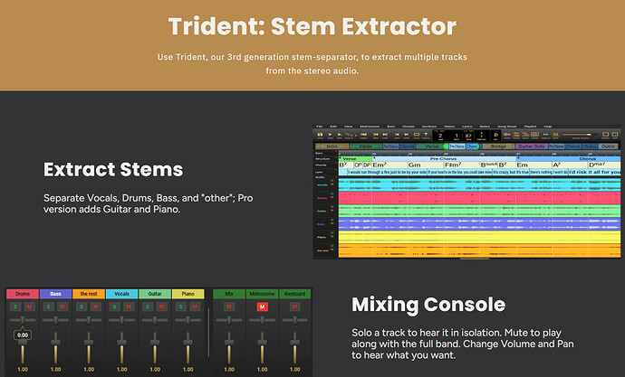Mute the Piano channel
This screenshot has height=377, width=625.
195,306
